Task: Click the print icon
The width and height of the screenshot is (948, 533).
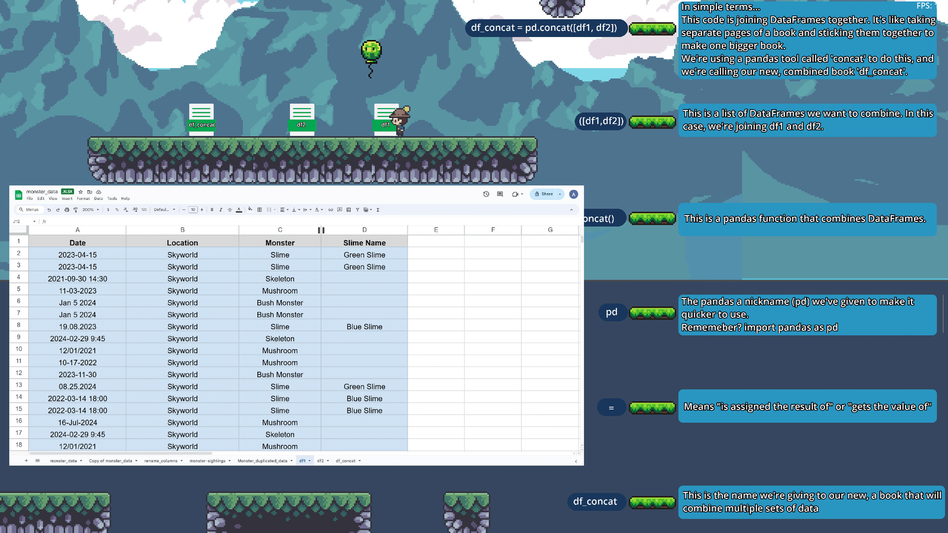Action: click(x=67, y=210)
